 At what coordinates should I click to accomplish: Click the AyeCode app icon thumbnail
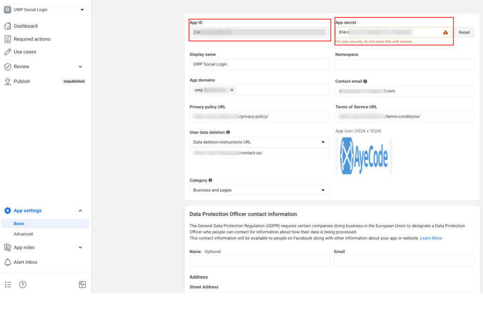pyautogui.click(x=364, y=156)
